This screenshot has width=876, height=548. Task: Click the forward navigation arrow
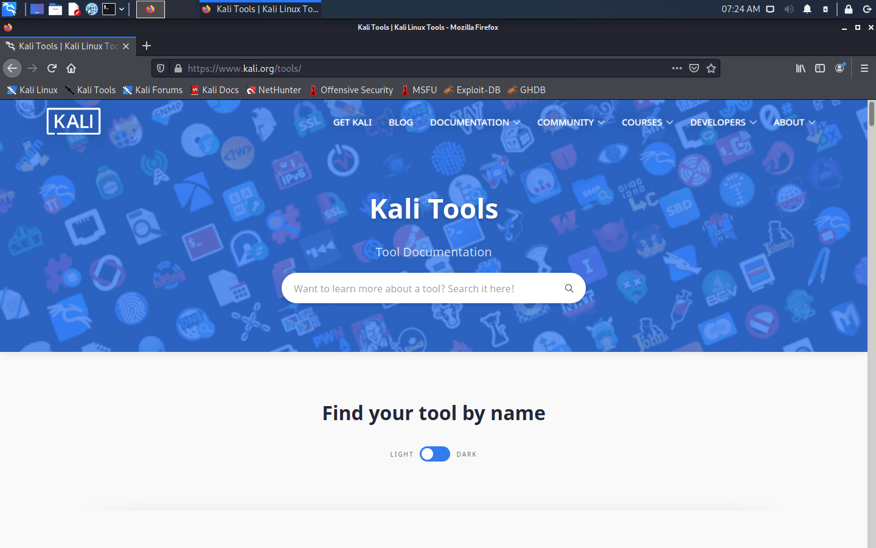point(32,68)
